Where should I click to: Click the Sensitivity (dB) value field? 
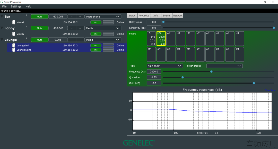pos(154,28)
